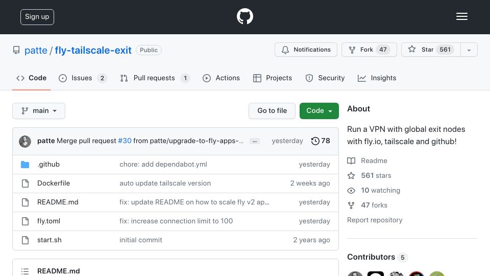Open the Dockerfile file
The image size is (490, 276).
point(54,183)
